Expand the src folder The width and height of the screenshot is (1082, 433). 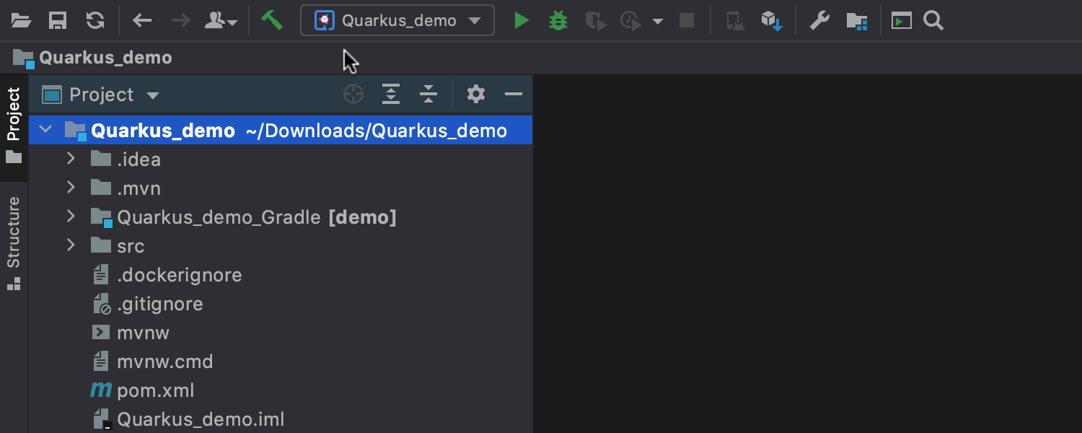[x=71, y=245]
